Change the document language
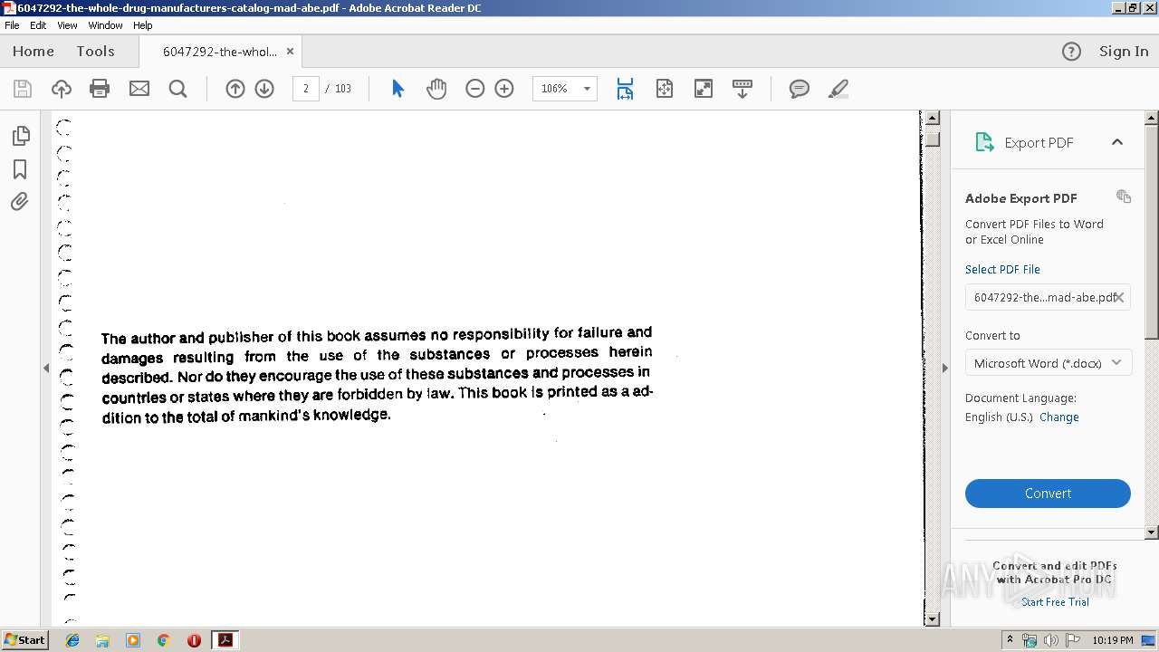The image size is (1159, 652). pyautogui.click(x=1058, y=417)
